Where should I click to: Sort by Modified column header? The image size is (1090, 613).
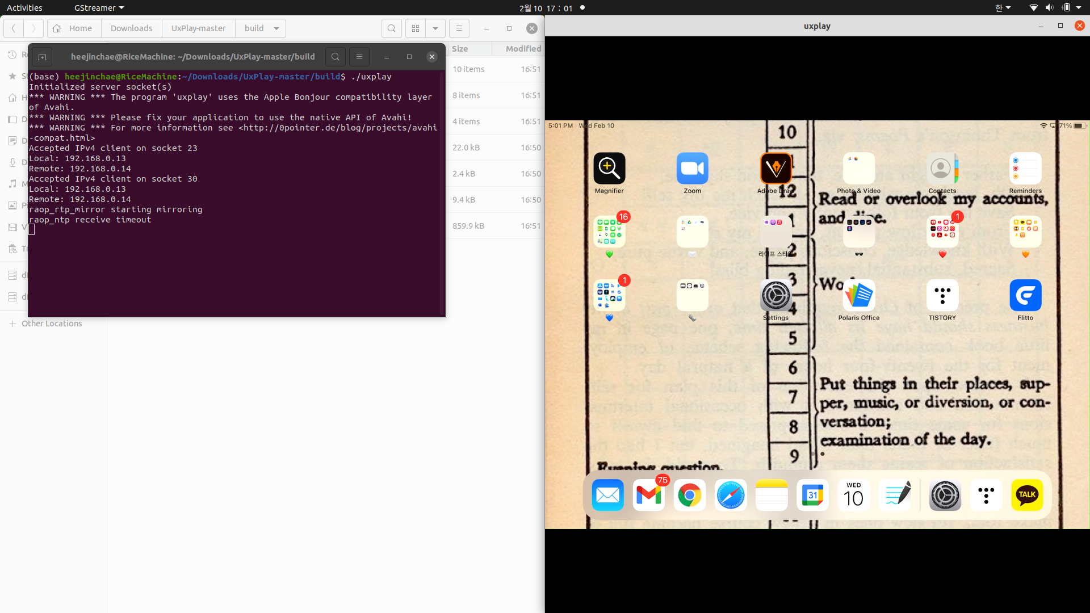pos(523,49)
